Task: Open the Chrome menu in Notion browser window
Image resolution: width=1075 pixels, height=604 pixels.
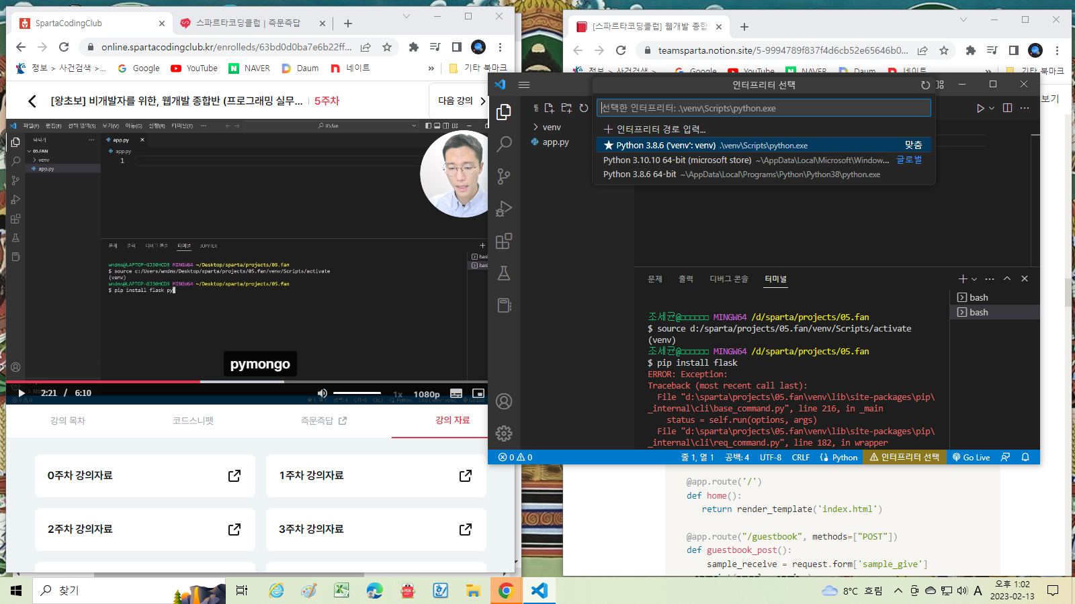Action: [1057, 50]
